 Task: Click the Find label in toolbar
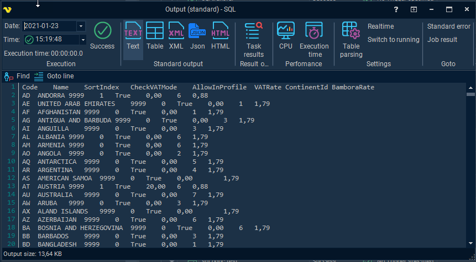(x=23, y=76)
